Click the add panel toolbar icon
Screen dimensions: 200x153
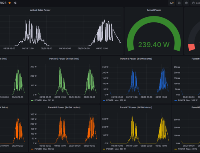[172, 3]
